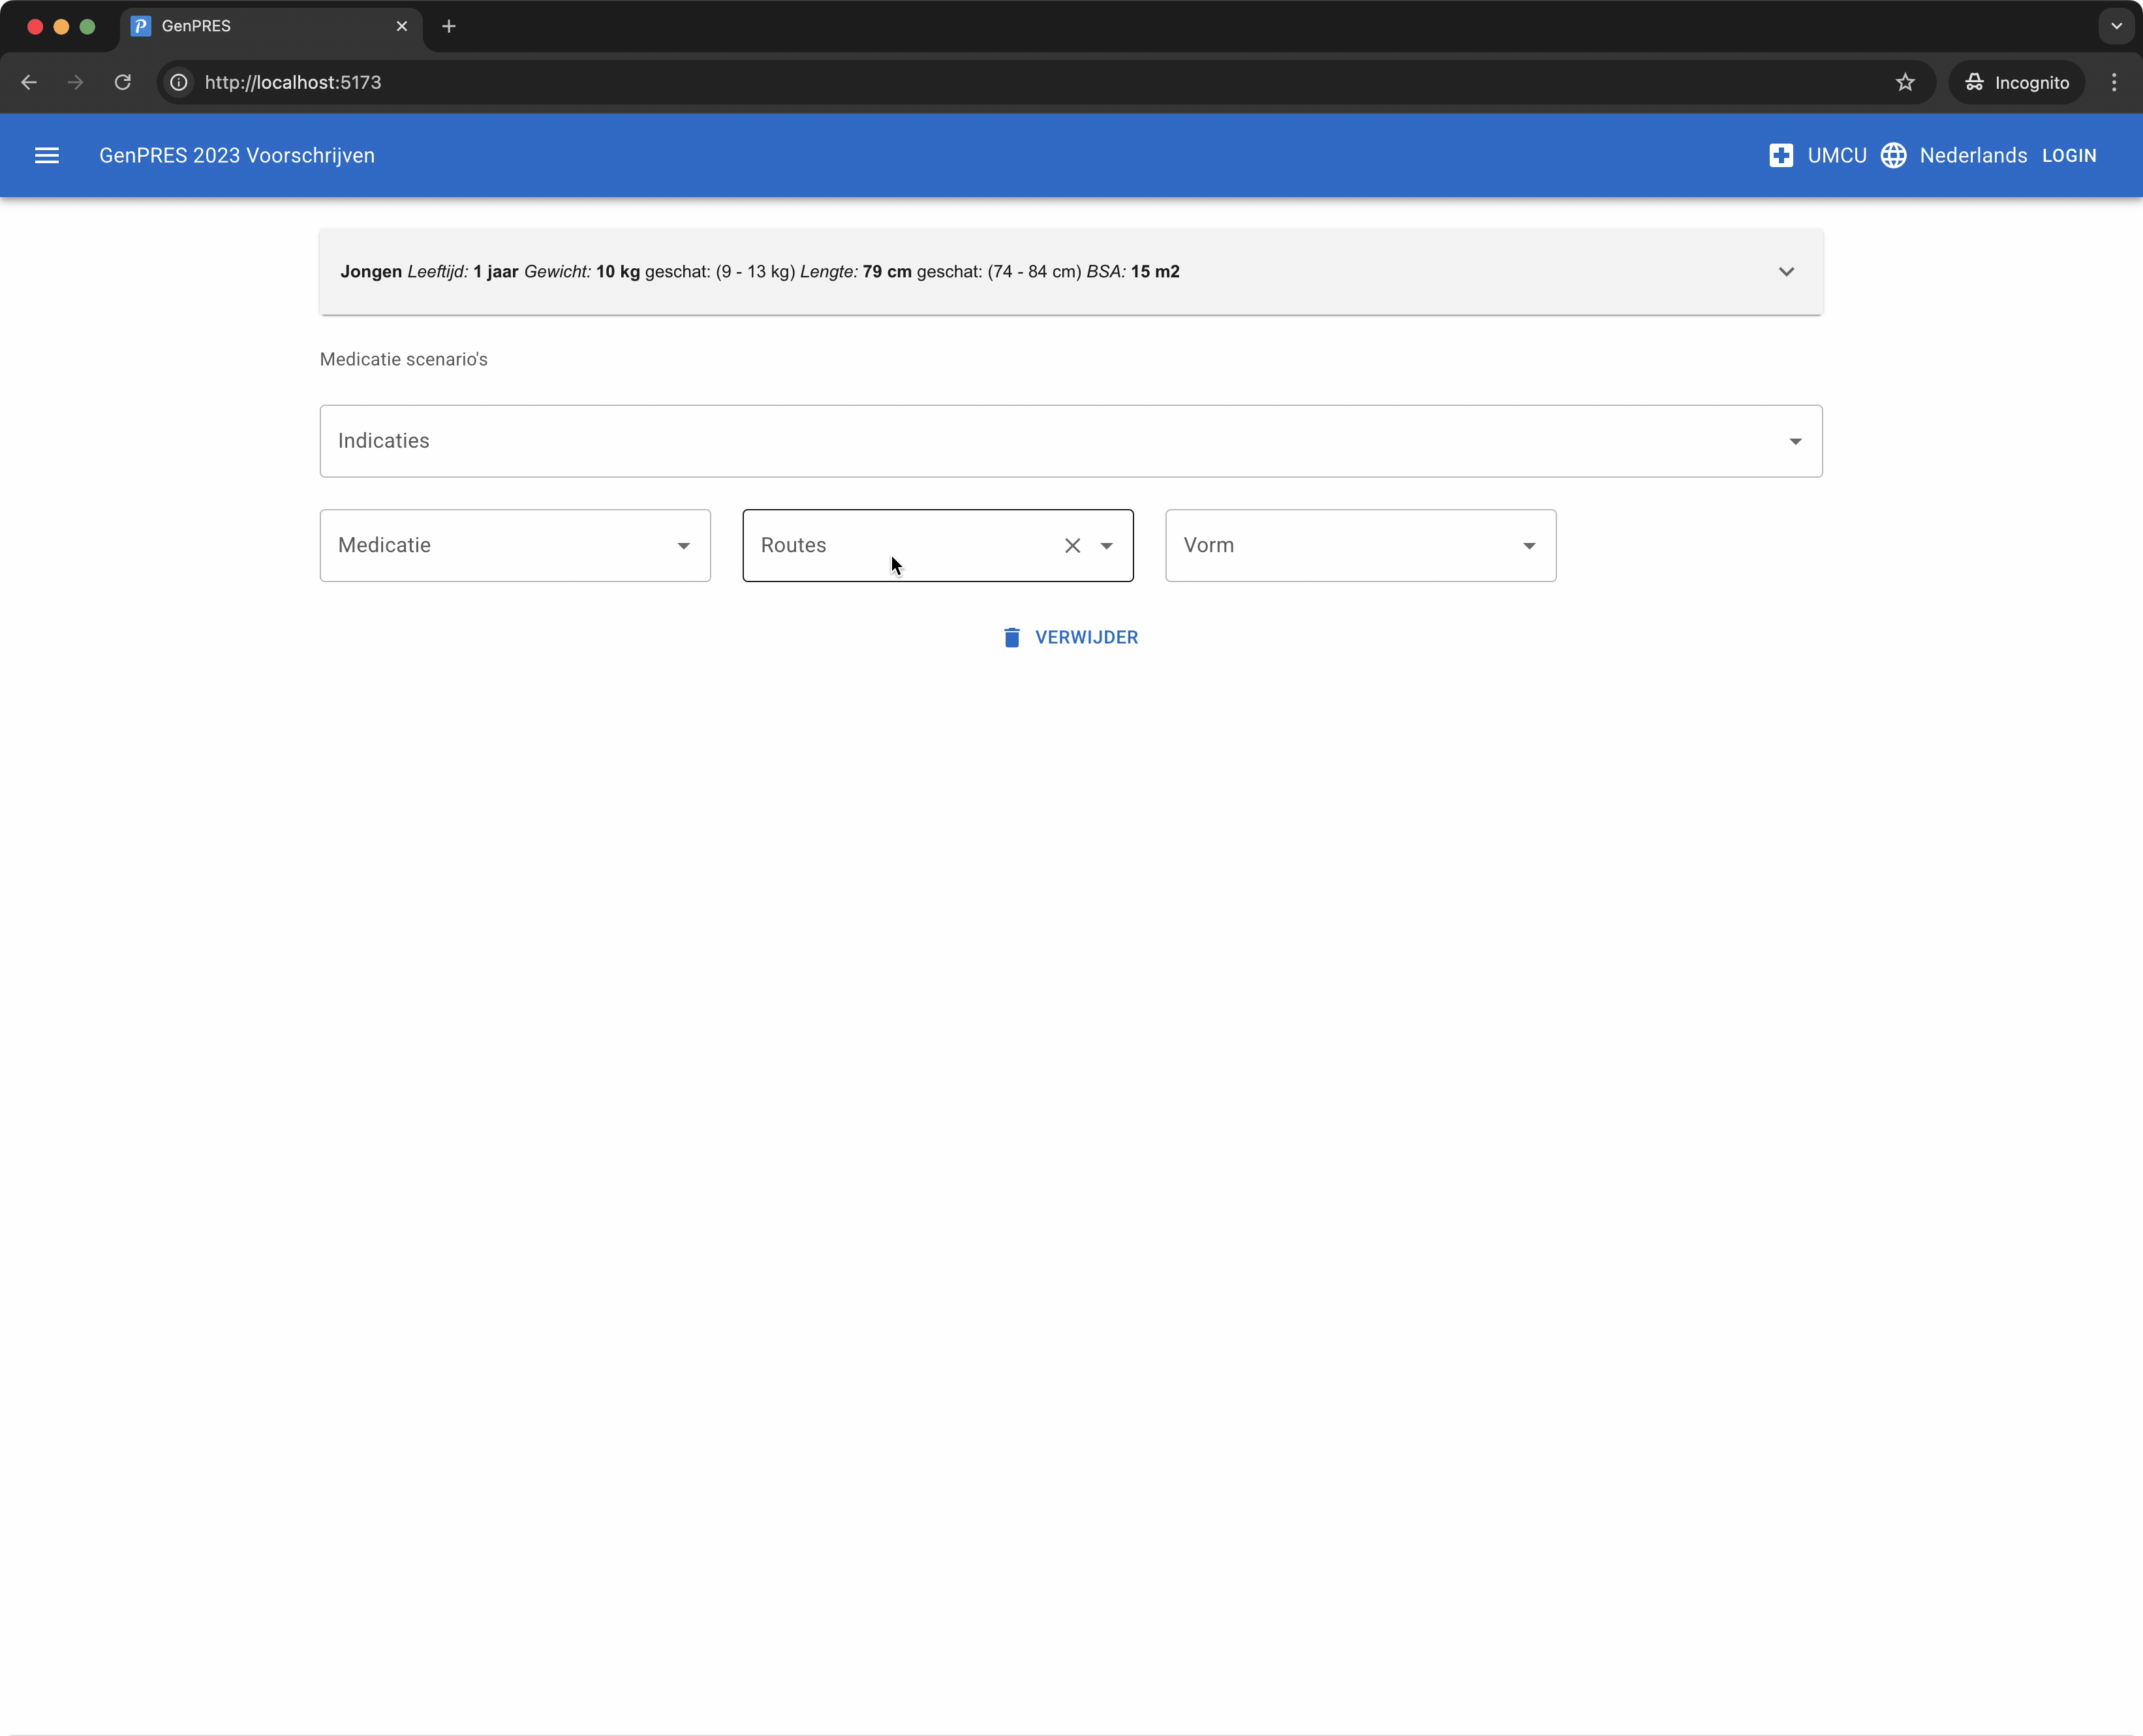
Task: Bookmark page with the star icon
Action: click(1905, 82)
